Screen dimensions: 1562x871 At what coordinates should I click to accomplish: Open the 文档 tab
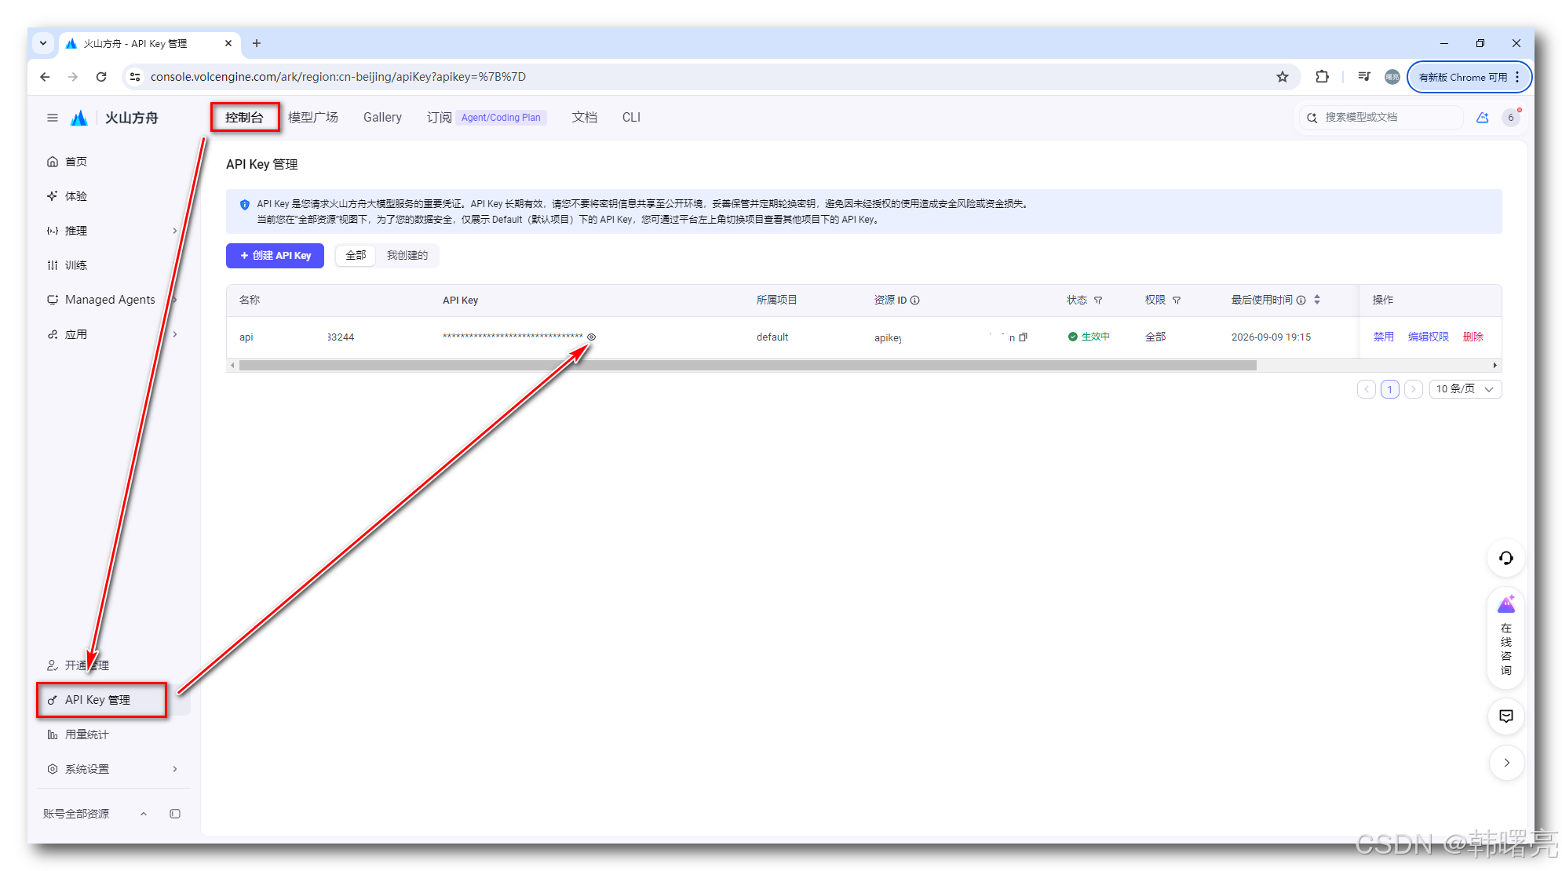584,118
